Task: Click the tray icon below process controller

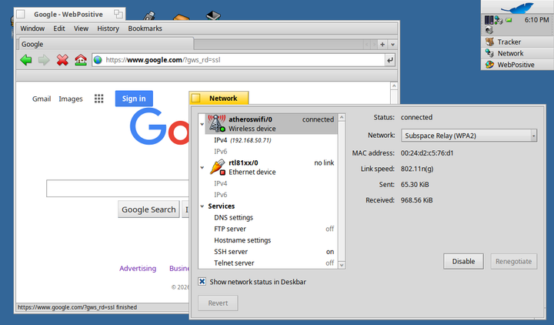Action: coord(489,30)
